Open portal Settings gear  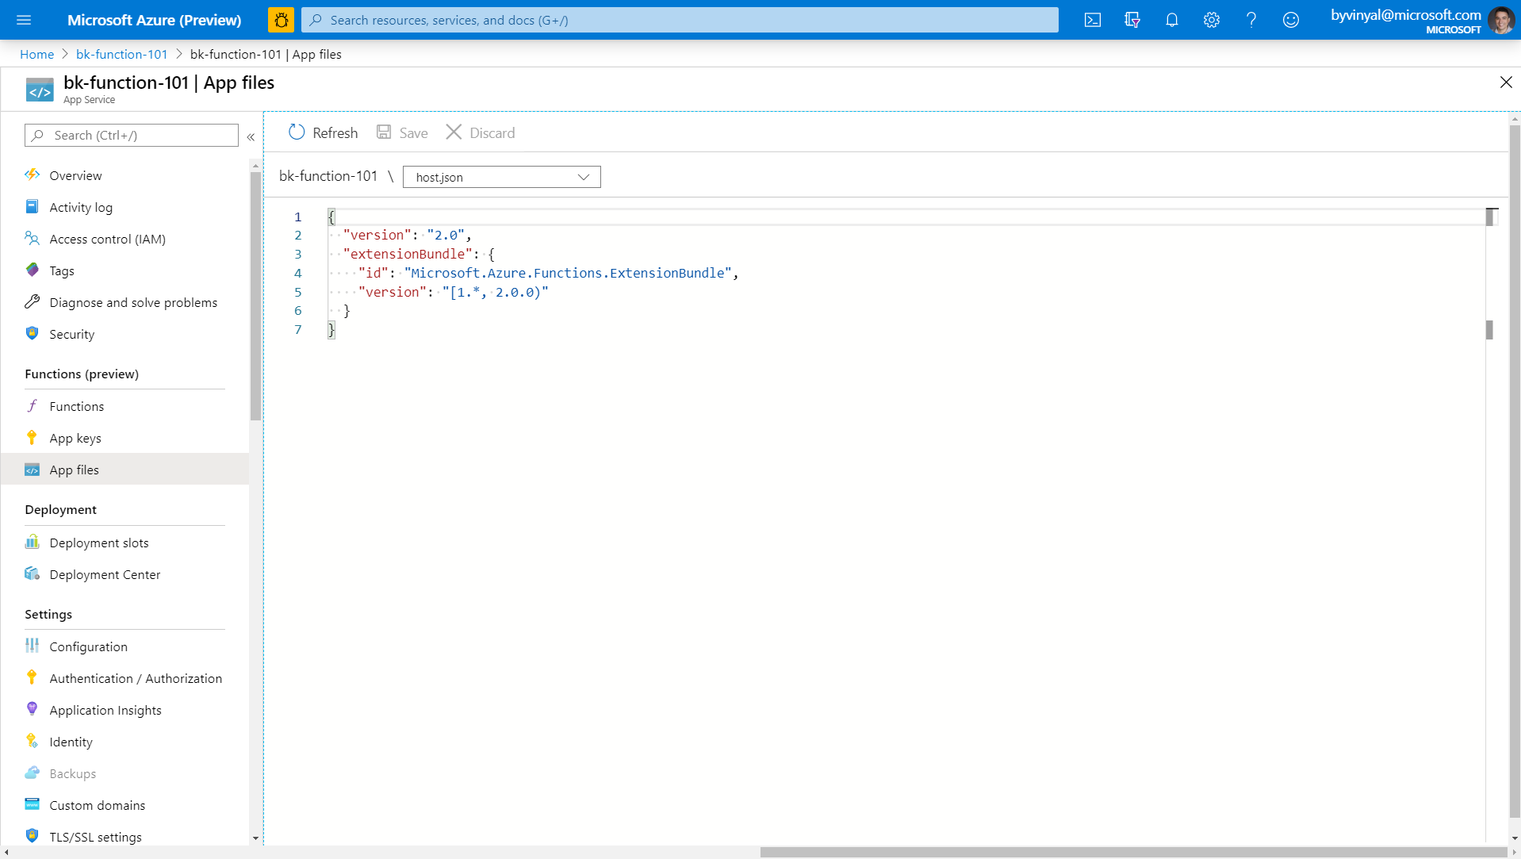point(1212,20)
